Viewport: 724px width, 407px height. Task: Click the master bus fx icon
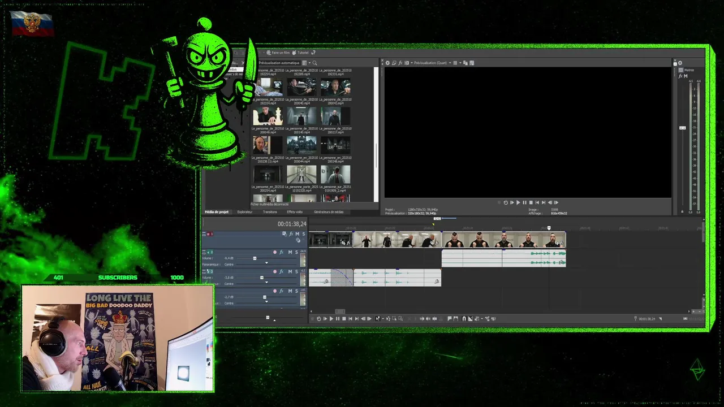680,76
